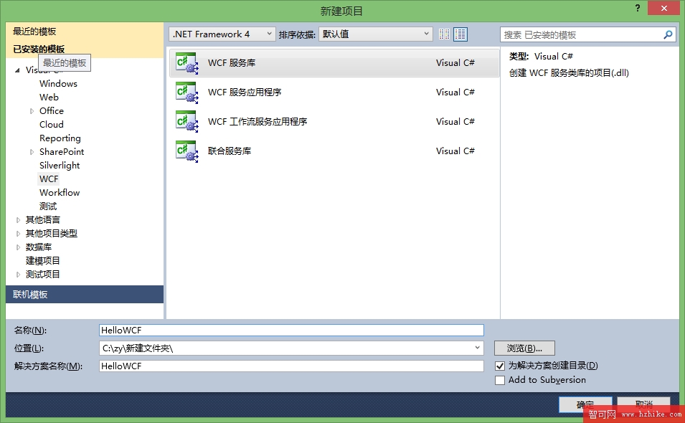The height and width of the screenshot is (423, 685).
Task: Open the .NET Framework 4 dropdown
Action: (x=222, y=34)
